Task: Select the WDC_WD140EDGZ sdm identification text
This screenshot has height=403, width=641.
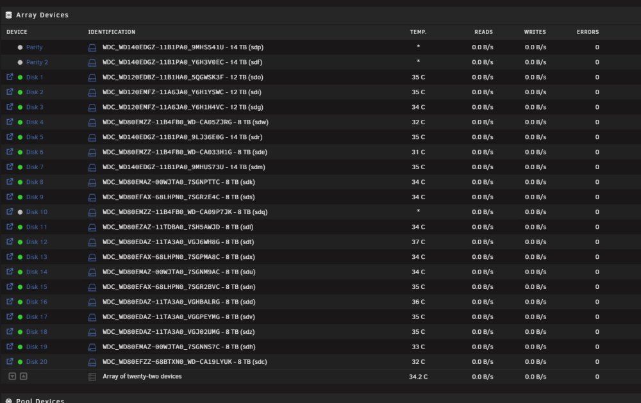Action: [183, 167]
